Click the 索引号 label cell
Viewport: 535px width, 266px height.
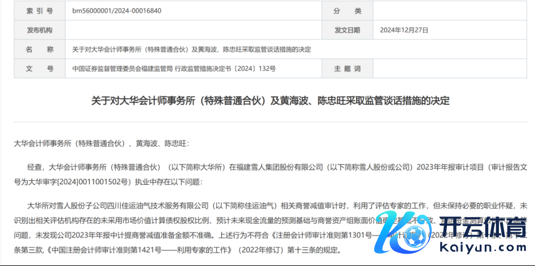click(x=39, y=11)
